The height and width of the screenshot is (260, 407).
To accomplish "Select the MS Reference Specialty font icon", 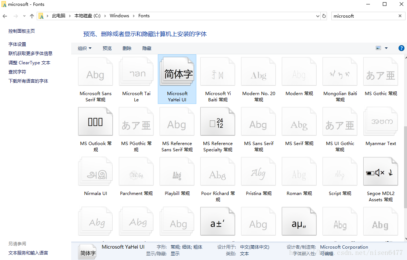I will (218, 122).
